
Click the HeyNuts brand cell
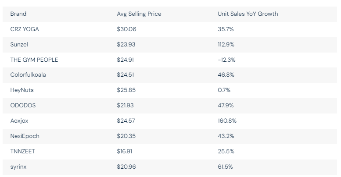(22, 90)
